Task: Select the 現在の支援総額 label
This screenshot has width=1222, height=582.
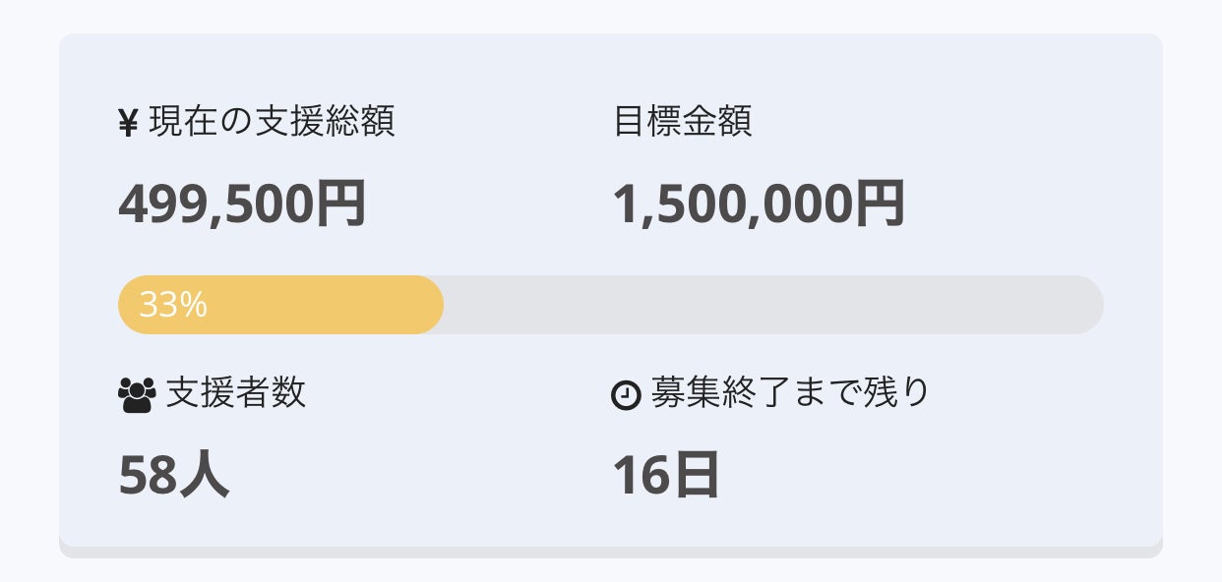Action: tap(272, 122)
